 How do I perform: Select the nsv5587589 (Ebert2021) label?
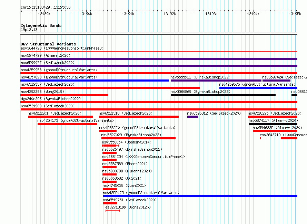[125, 164]
